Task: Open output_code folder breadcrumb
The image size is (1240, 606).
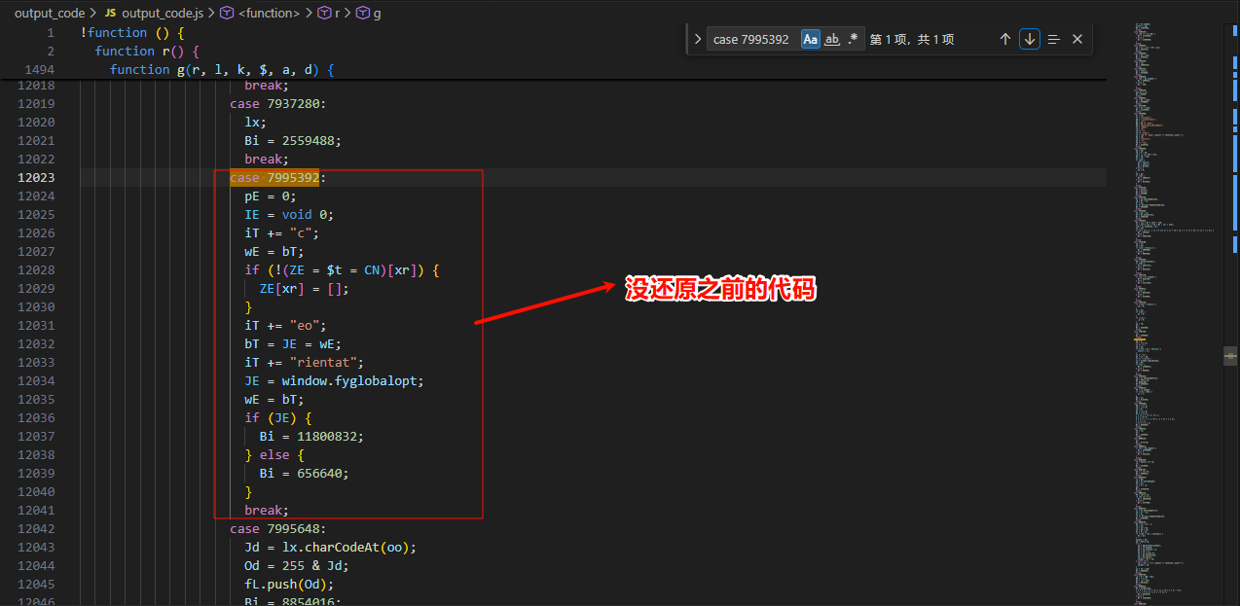Action: 50,14
